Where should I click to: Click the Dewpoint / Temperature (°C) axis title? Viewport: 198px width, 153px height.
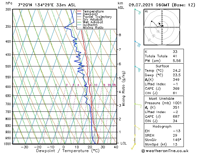68,151
